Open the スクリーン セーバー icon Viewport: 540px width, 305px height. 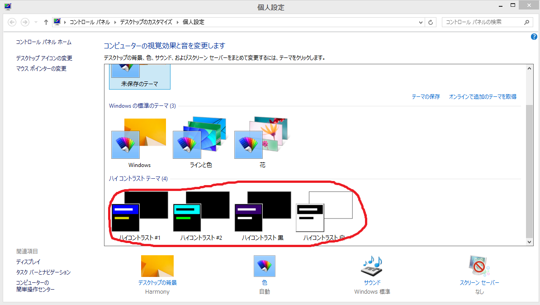(x=479, y=266)
